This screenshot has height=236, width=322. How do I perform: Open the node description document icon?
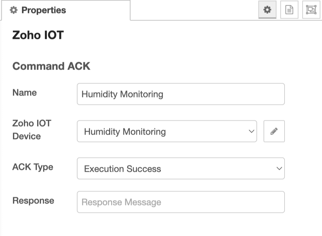[289, 10]
